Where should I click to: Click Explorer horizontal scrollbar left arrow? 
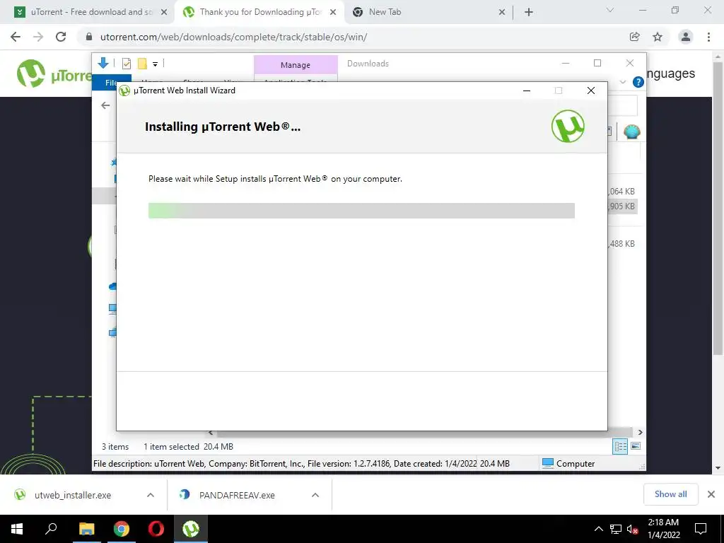pos(211,432)
